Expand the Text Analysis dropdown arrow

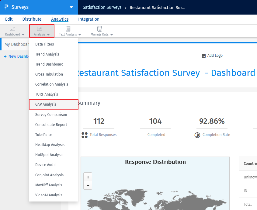click(80, 35)
